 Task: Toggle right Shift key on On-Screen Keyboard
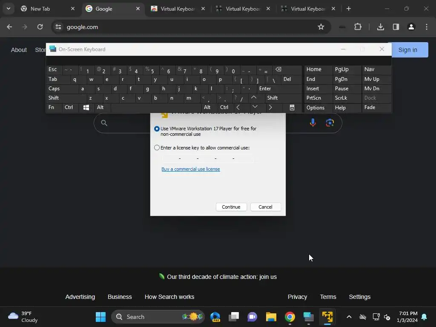(283, 98)
